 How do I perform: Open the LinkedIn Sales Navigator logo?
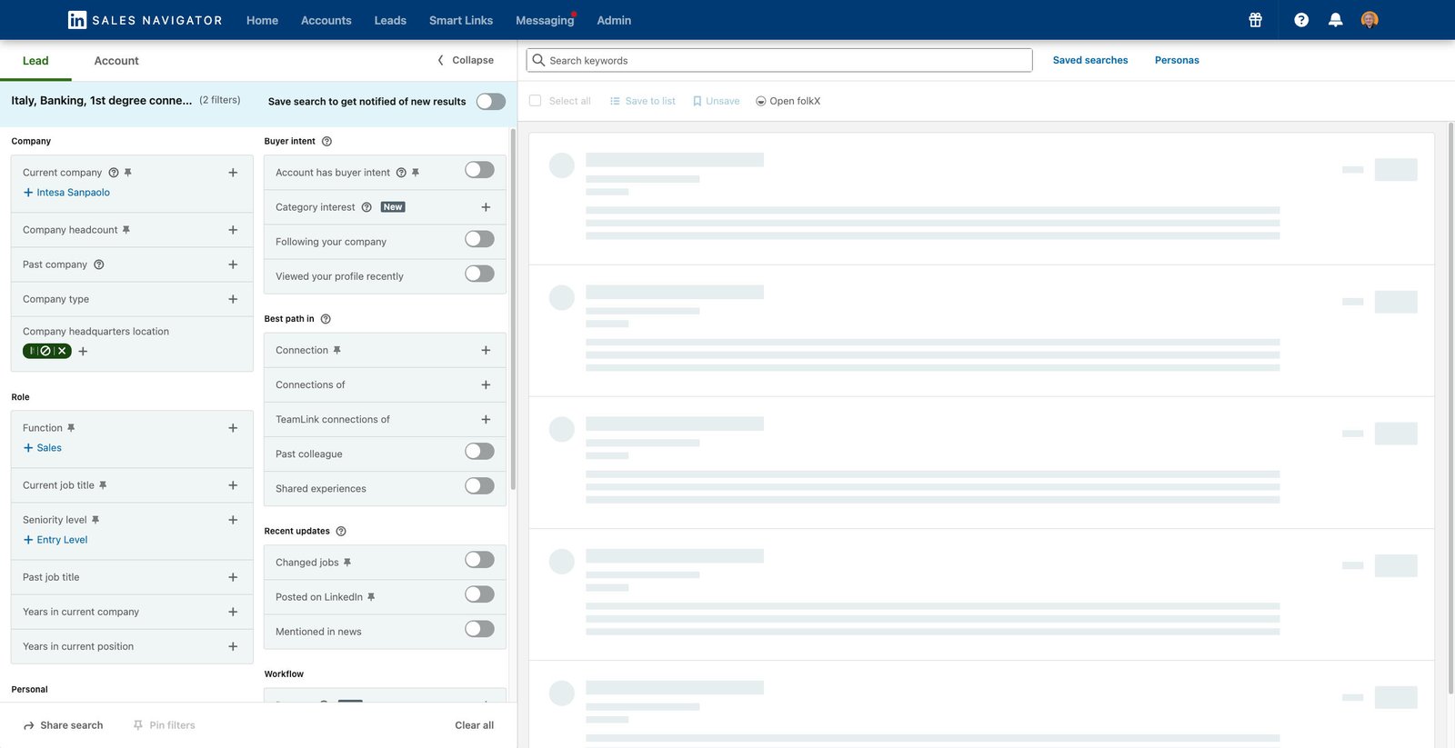pos(145,20)
